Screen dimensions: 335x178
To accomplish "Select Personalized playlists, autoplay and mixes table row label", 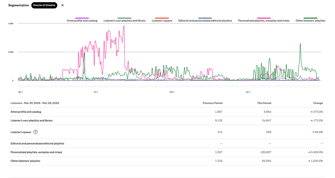I will tap(36, 152).
